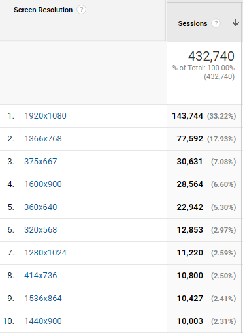The image size is (243, 335).
Task: Open the 1600x900 resolution link
Action: [43, 184]
